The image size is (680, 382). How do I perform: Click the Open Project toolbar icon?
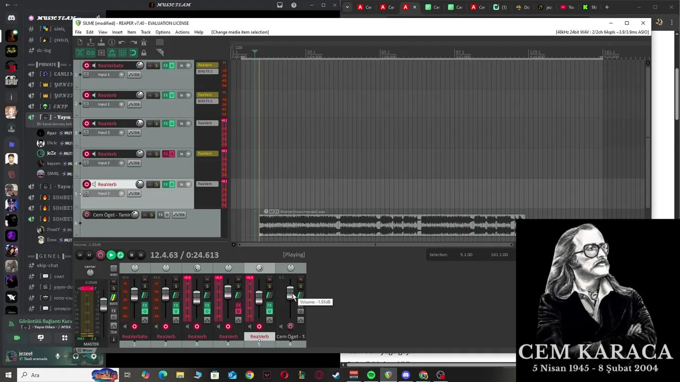click(90, 42)
